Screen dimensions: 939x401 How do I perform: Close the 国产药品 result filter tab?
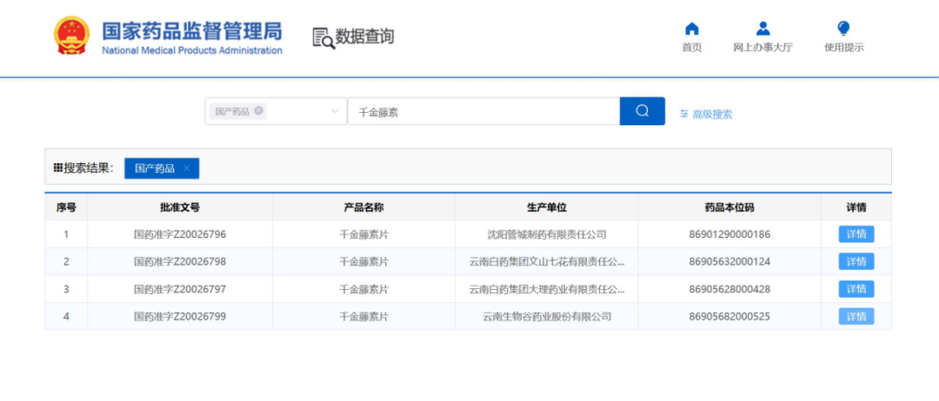click(186, 168)
